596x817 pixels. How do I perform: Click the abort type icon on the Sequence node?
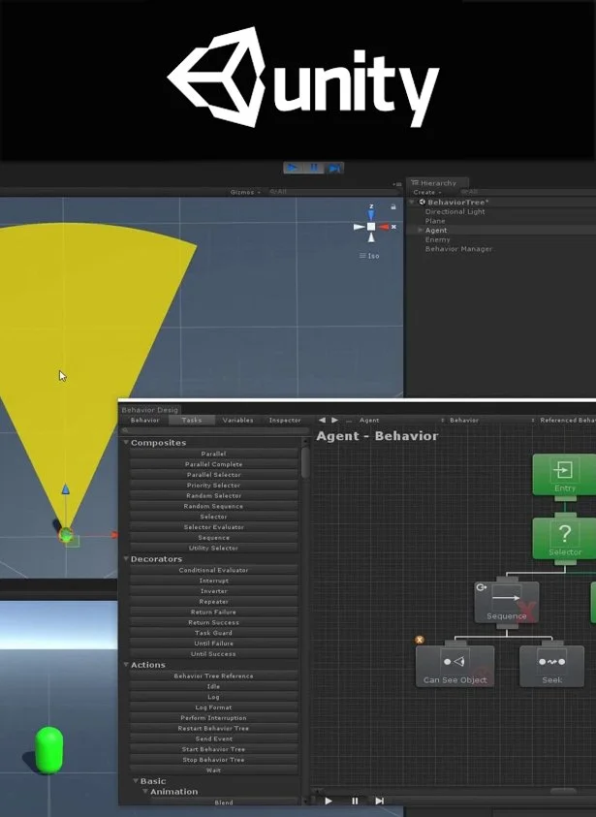click(x=482, y=587)
